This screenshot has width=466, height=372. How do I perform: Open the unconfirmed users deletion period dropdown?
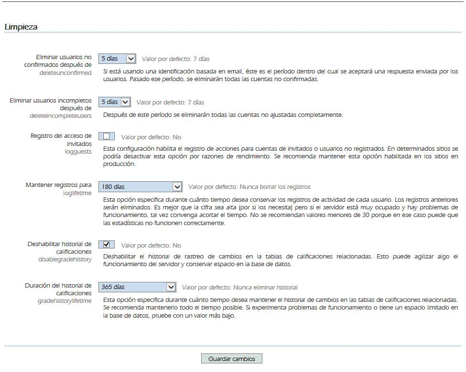(117, 59)
